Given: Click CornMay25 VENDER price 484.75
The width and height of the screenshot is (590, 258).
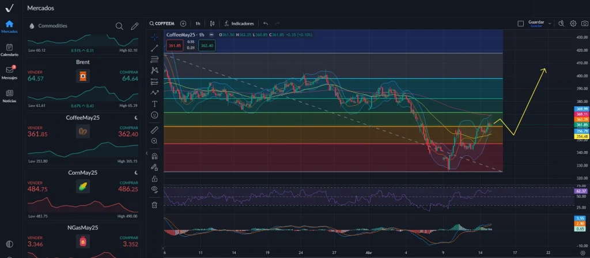Looking at the screenshot, I should pos(37,189).
